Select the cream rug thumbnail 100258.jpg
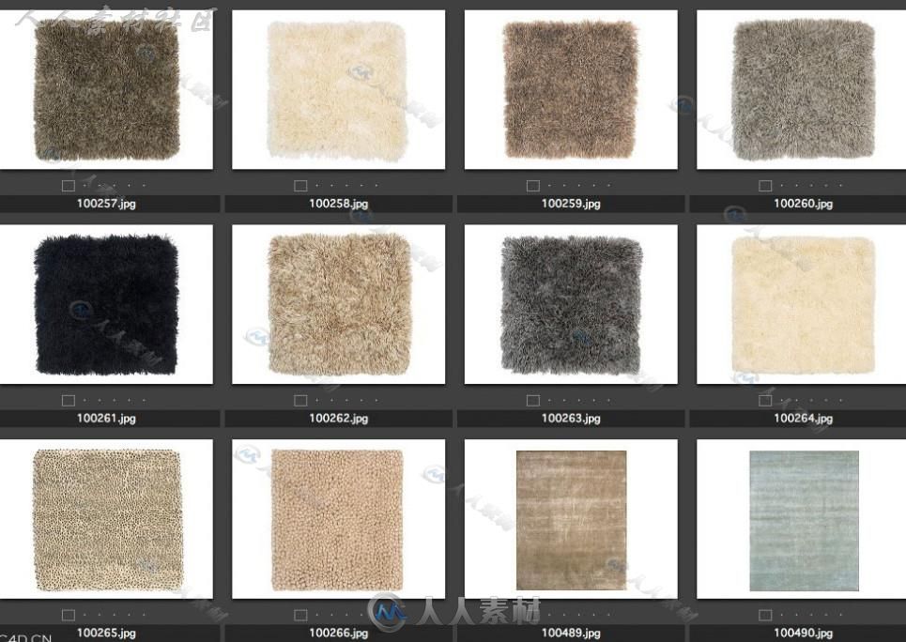The height and width of the screenshot is (642, 906). 338,90
